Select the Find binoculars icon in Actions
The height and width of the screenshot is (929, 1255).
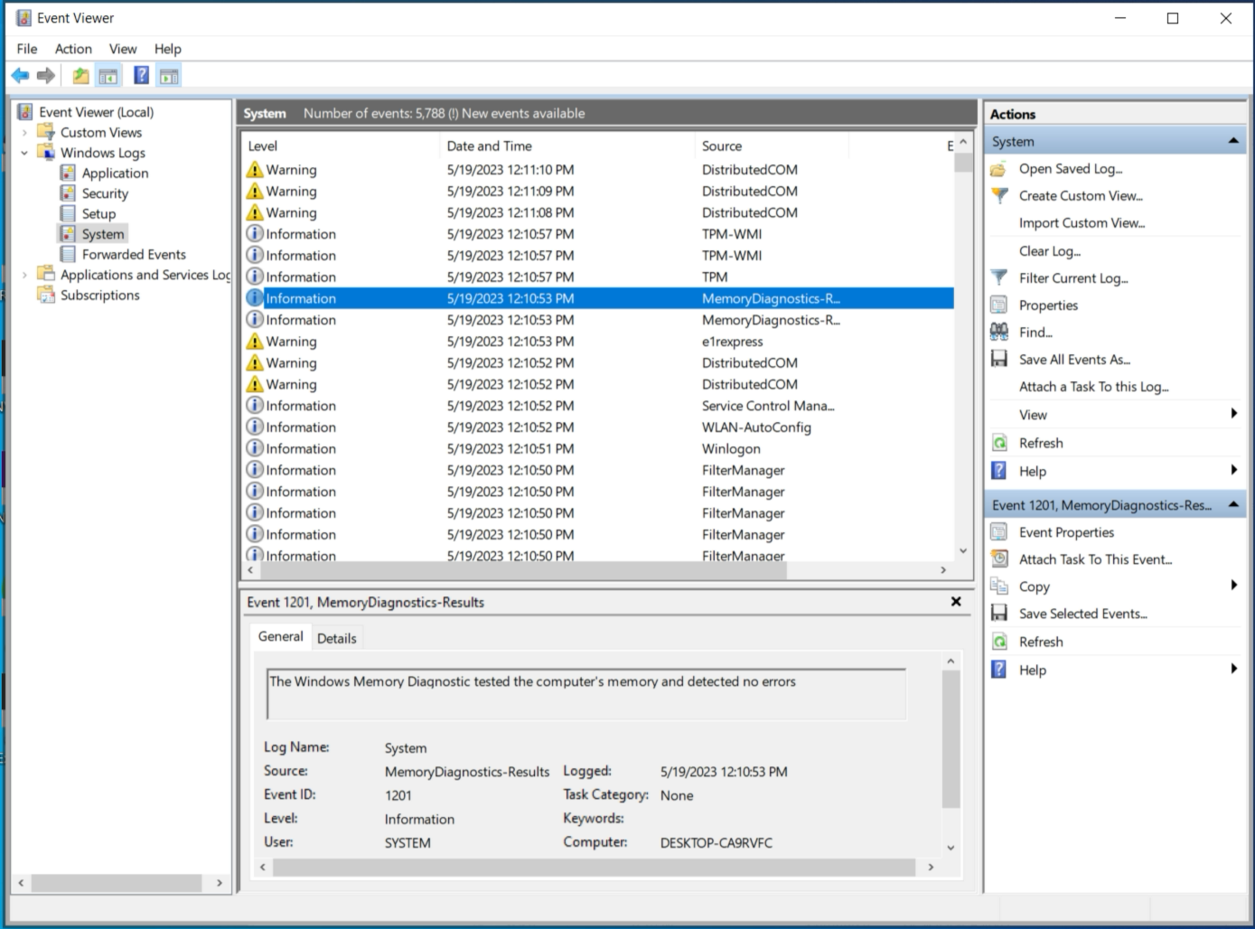pyautogui.click(x=998, y=332)
